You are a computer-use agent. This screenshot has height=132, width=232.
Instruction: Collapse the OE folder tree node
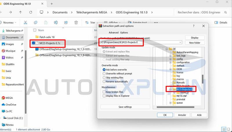(x=166, y=49)
